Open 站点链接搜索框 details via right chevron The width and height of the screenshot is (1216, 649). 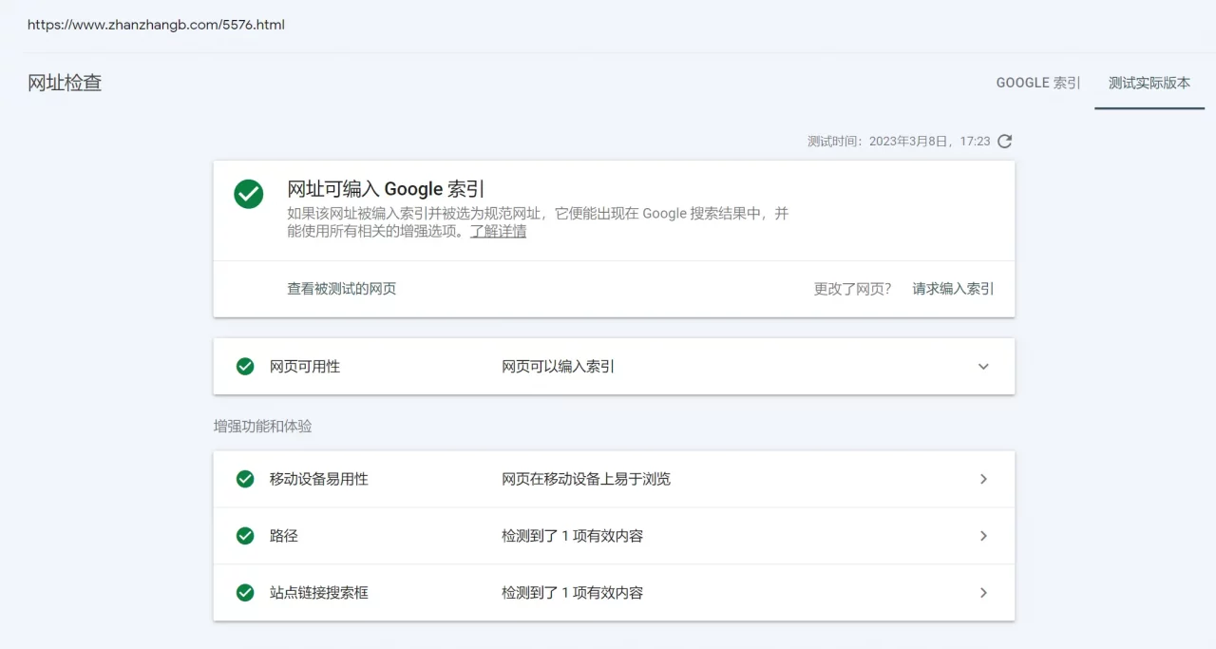pos(983,593)
